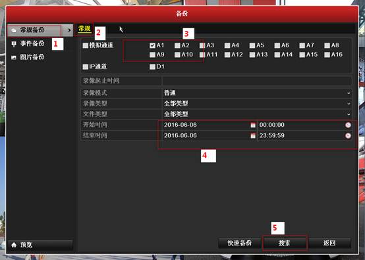Switch to the 常规 tab
The height and width of the screenshot is (260, 365).
84,29
